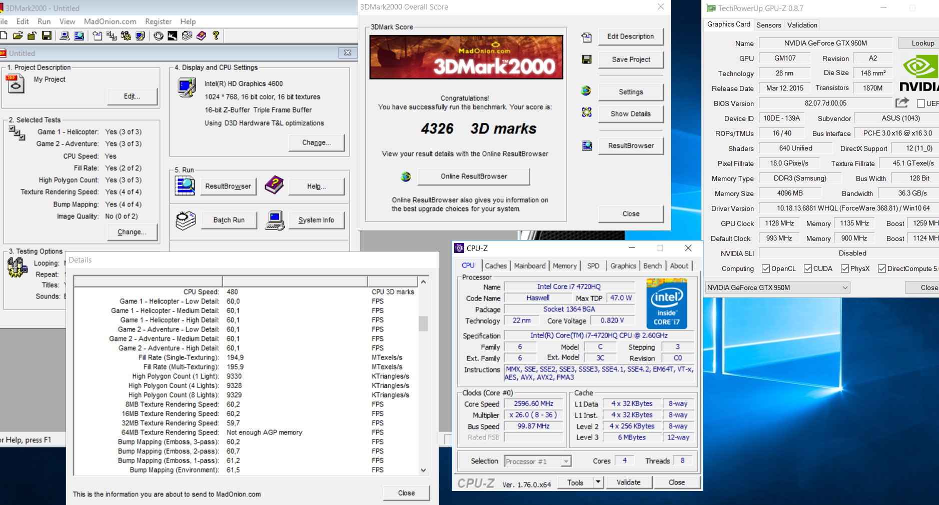Toggle the PhysX checkbox in GPU-Z
The image size is (939, 505).
tap(845, 268)
